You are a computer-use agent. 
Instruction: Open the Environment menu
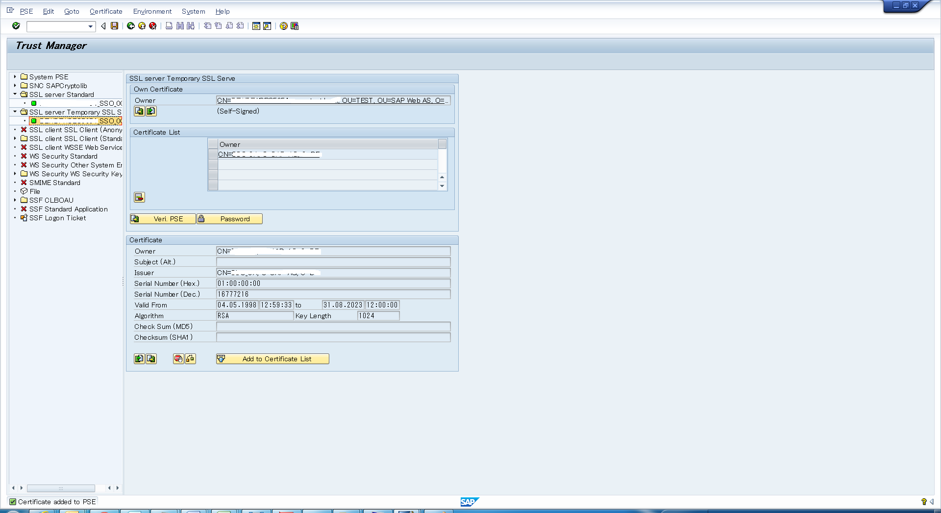click(152, 11)
